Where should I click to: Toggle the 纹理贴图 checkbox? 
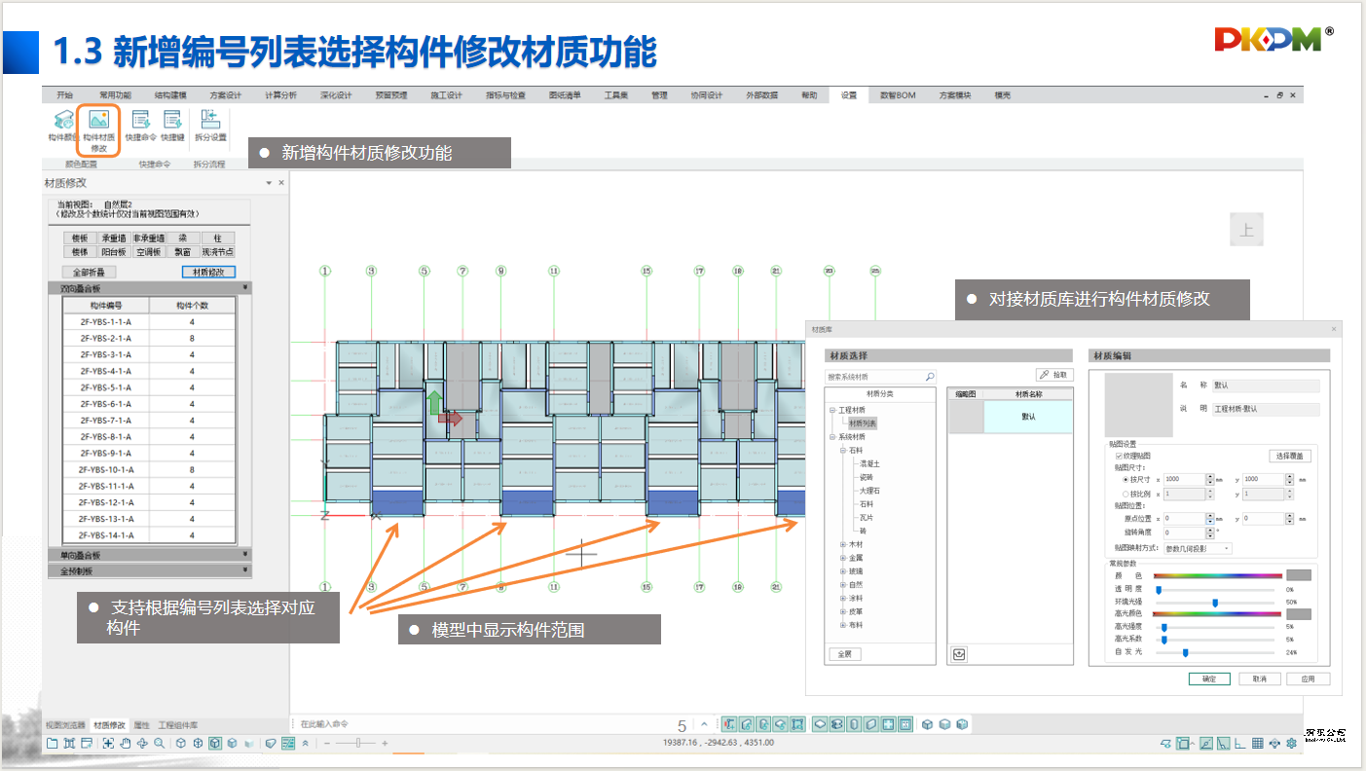[x=1118, y=456]
